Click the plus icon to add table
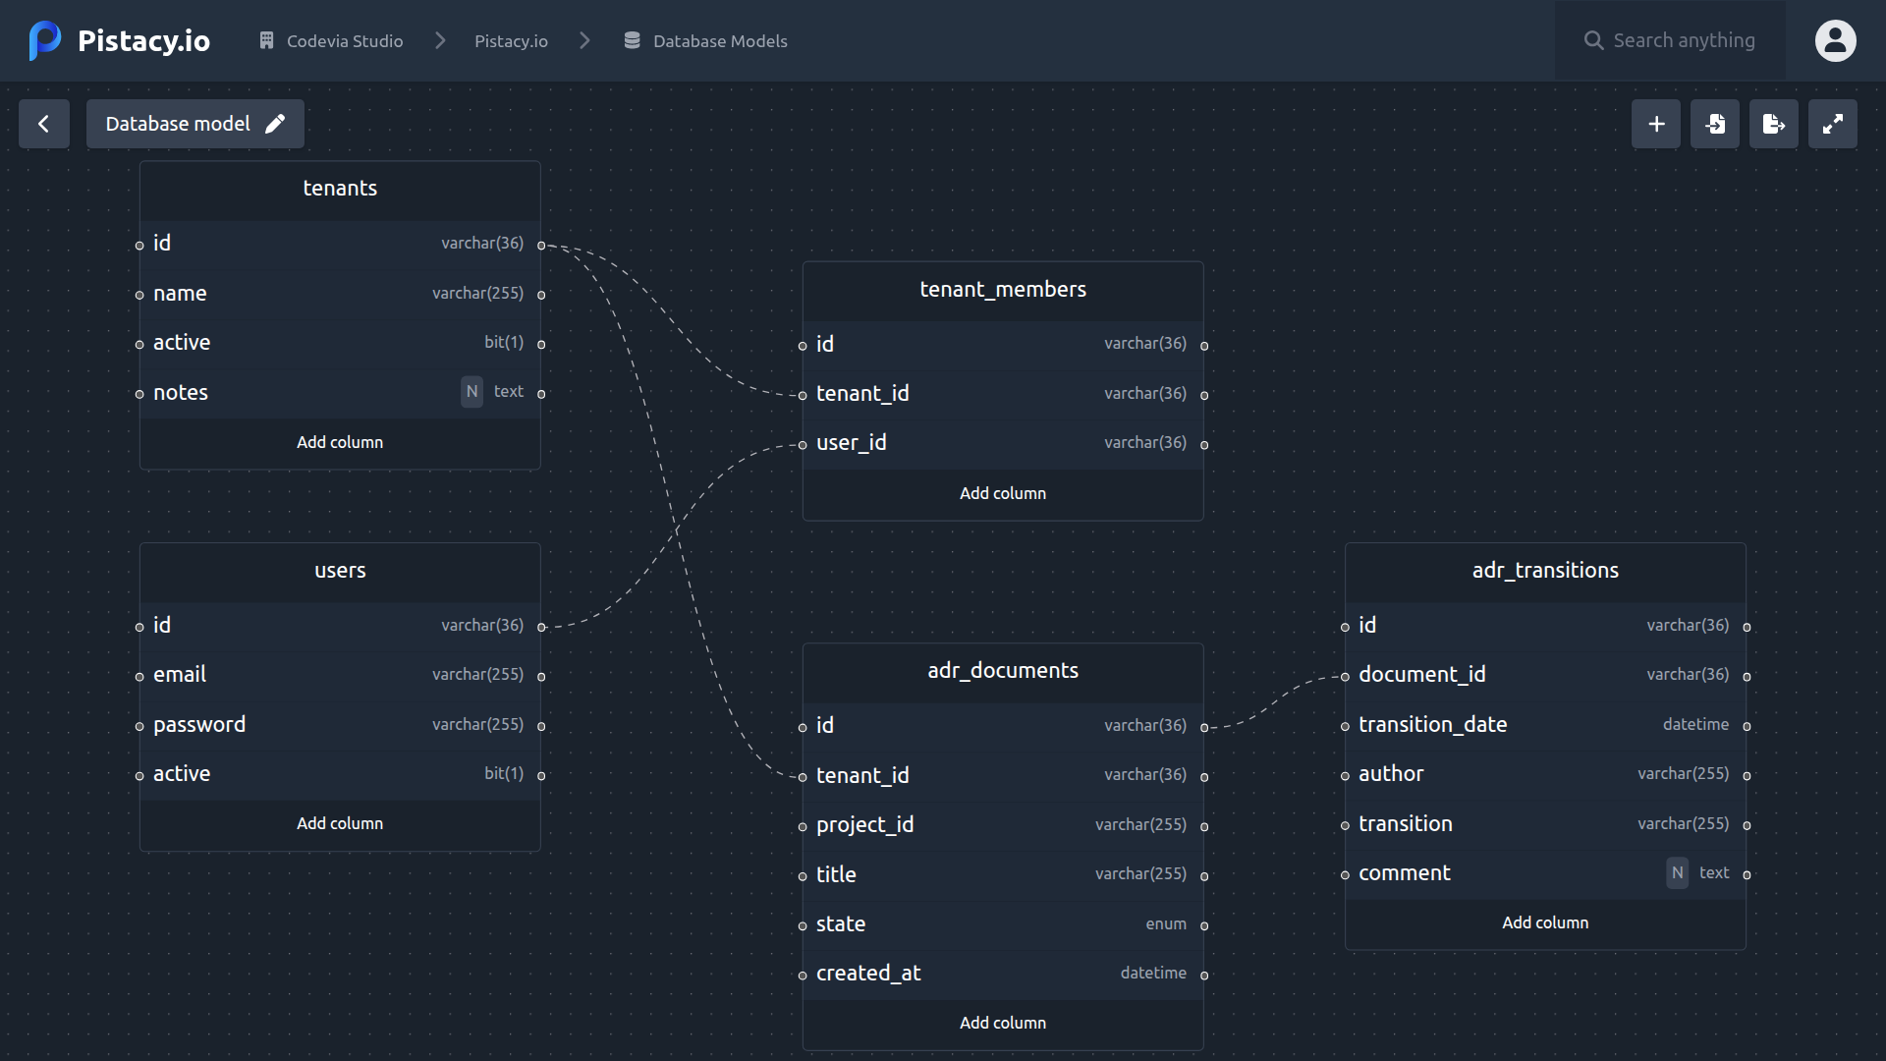1886x1061 pixels. click(x=1656, y=124)
